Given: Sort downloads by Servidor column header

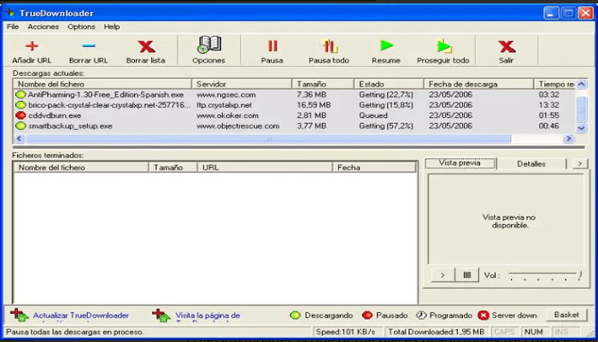Looking at the screenshot, I should pyautogui.click(x=242, y=84).
